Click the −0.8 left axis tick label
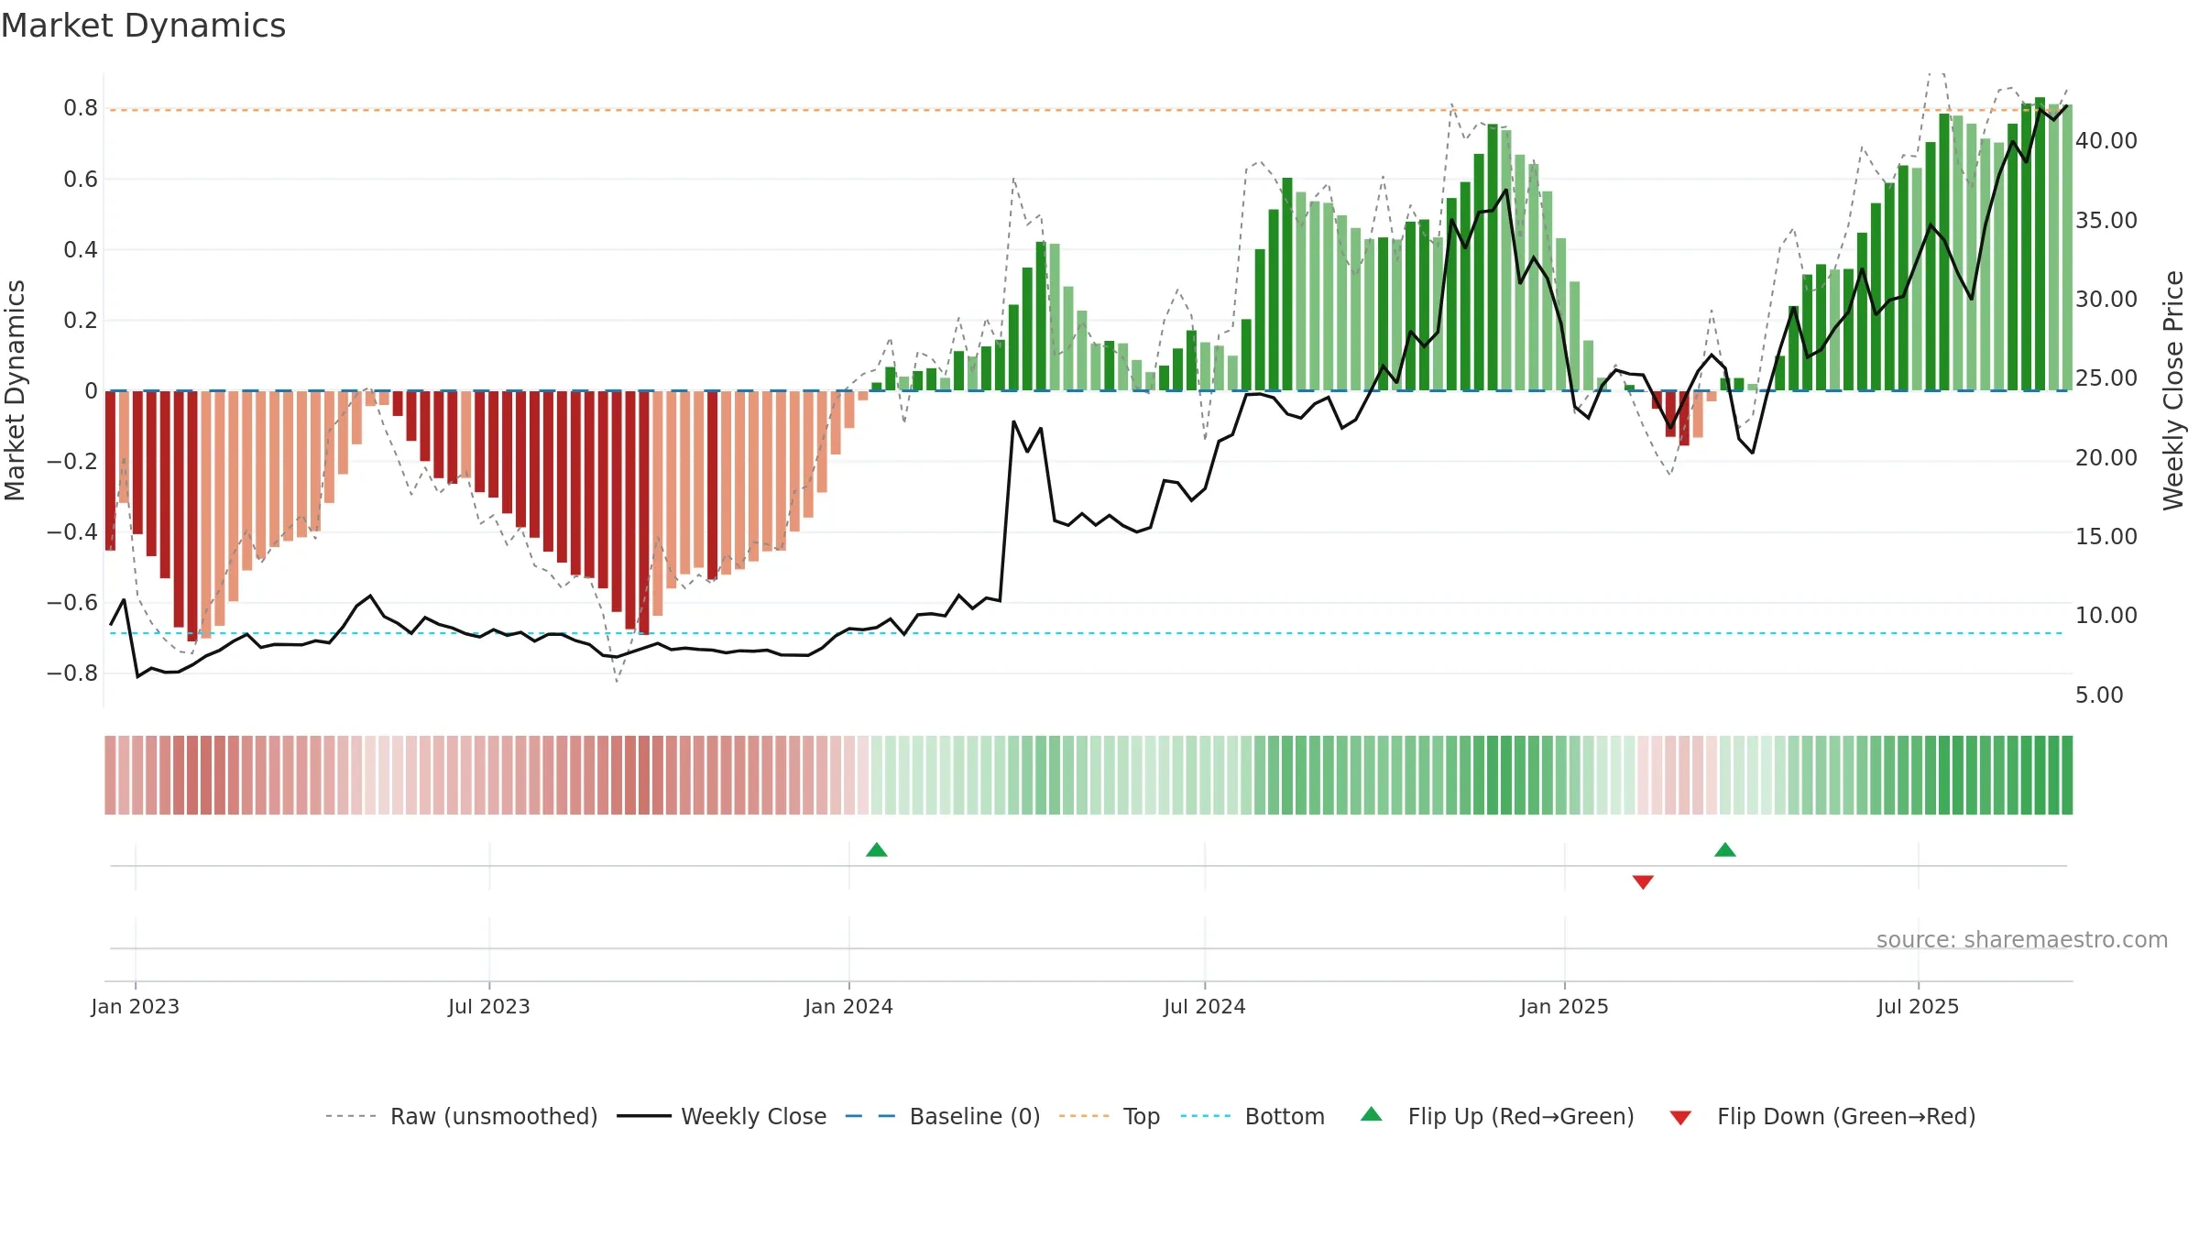 [72, 673]
